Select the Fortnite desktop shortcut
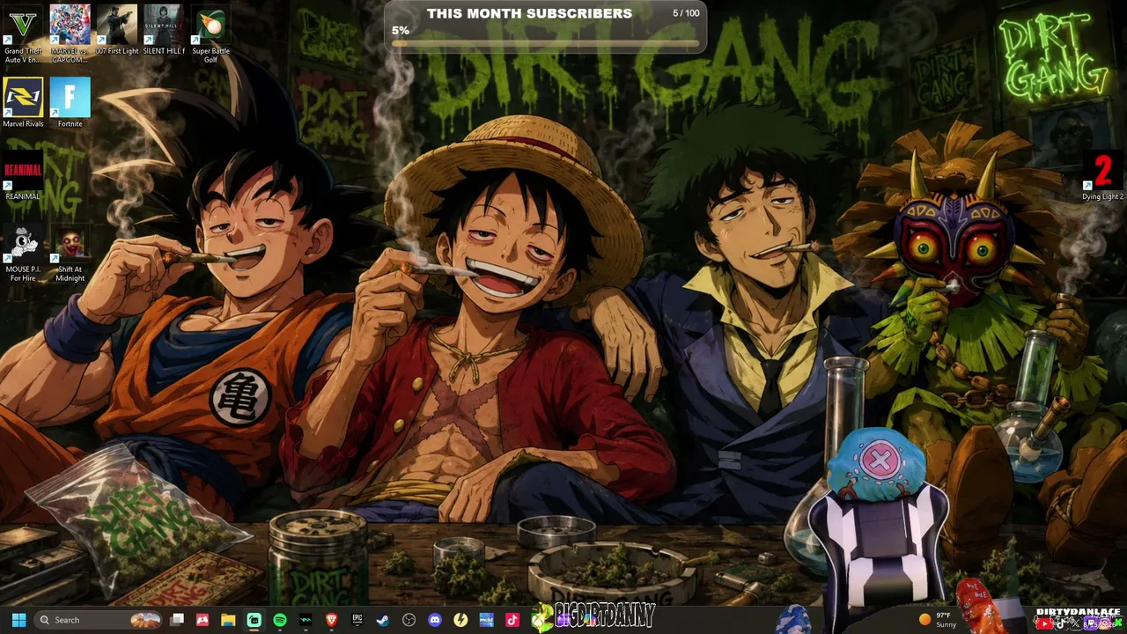 70,103
